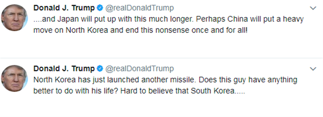The height and width of the screenshot is (117, 323).
Task: Click the Donald J. Trump name on the bottom tweet
Action: coord(64,69)
